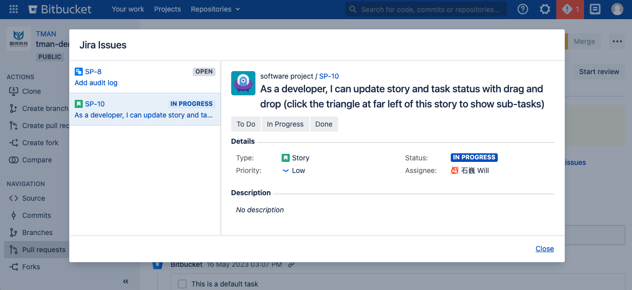
Task: Expand the Repositories dropdown menu
Action: pos(216,9)
